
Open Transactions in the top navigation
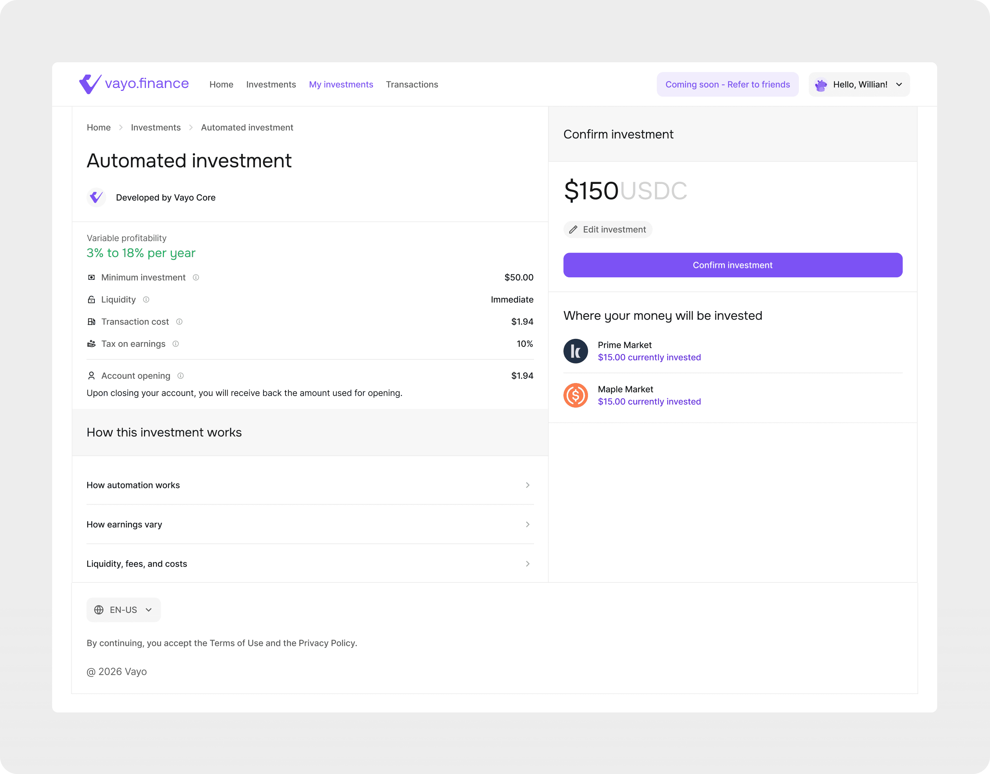coord(412,85)
